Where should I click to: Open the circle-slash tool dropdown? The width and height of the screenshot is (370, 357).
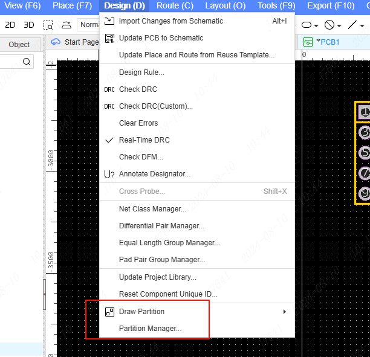pyautogui.click(x=333, y=25)
